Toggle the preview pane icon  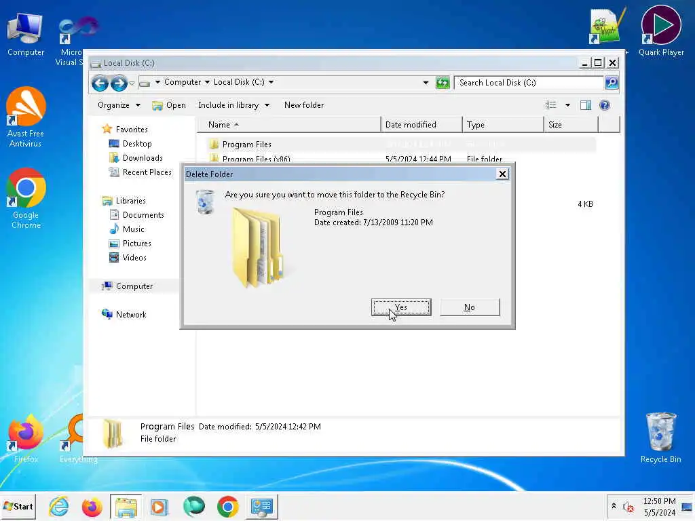(x=586, y=105)
